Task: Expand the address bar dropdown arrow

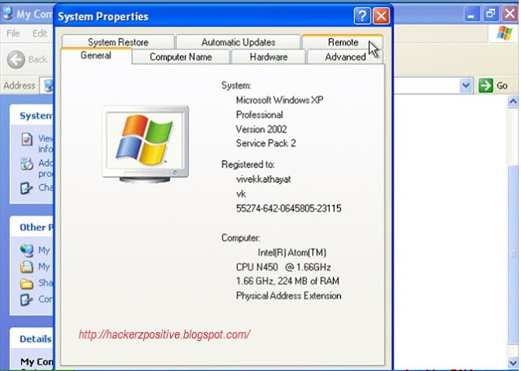Action: point(466,85)
